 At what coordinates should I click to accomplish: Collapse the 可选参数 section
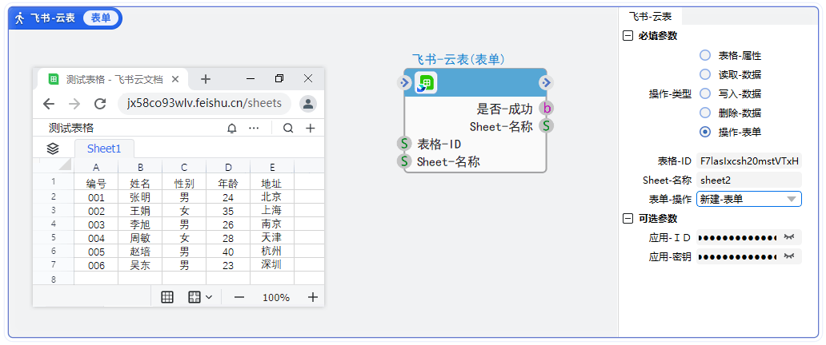coord(628,219)
